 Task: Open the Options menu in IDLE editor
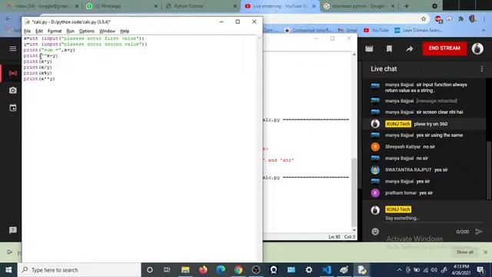point(87,31)
